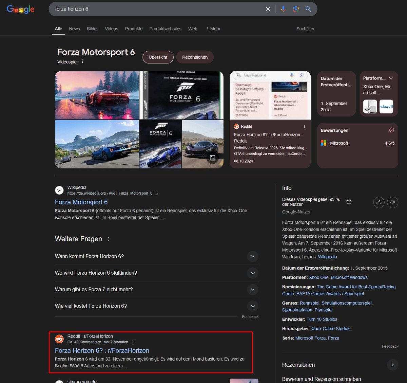
Task: Open three-dot menu on Reddit r/ForzaHorizon result
Action: 133,342
